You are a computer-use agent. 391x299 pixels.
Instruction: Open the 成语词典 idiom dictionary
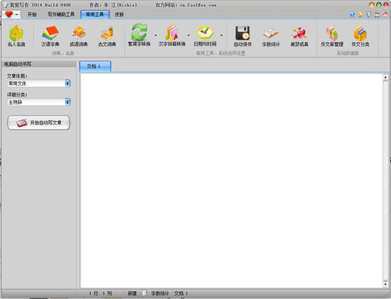pos(78,36)
